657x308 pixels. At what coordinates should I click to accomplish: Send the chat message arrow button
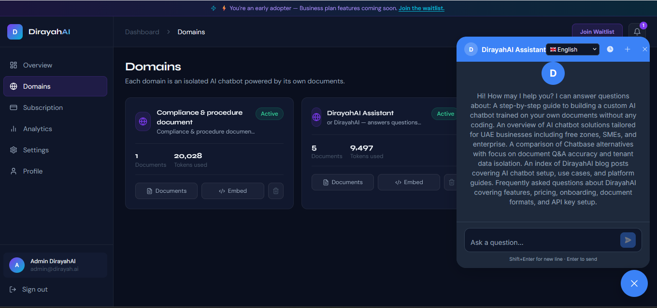click(x=628, y=240)
